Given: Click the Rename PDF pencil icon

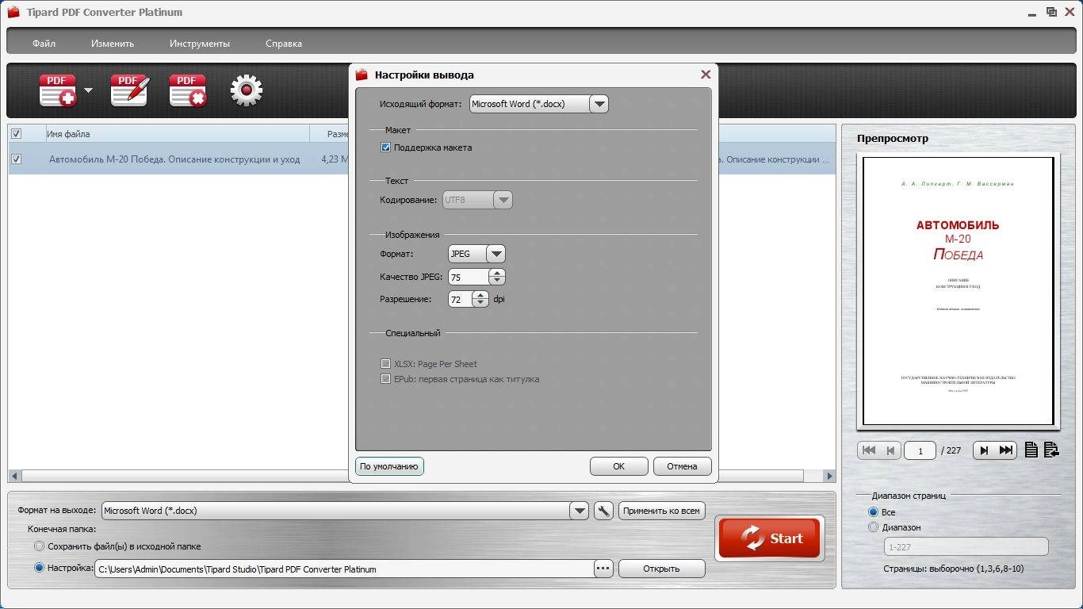Looking at the screenshot, I should coord(129,90).
